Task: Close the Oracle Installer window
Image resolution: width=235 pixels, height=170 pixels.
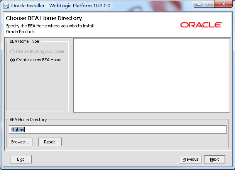Action: [223, 4]
